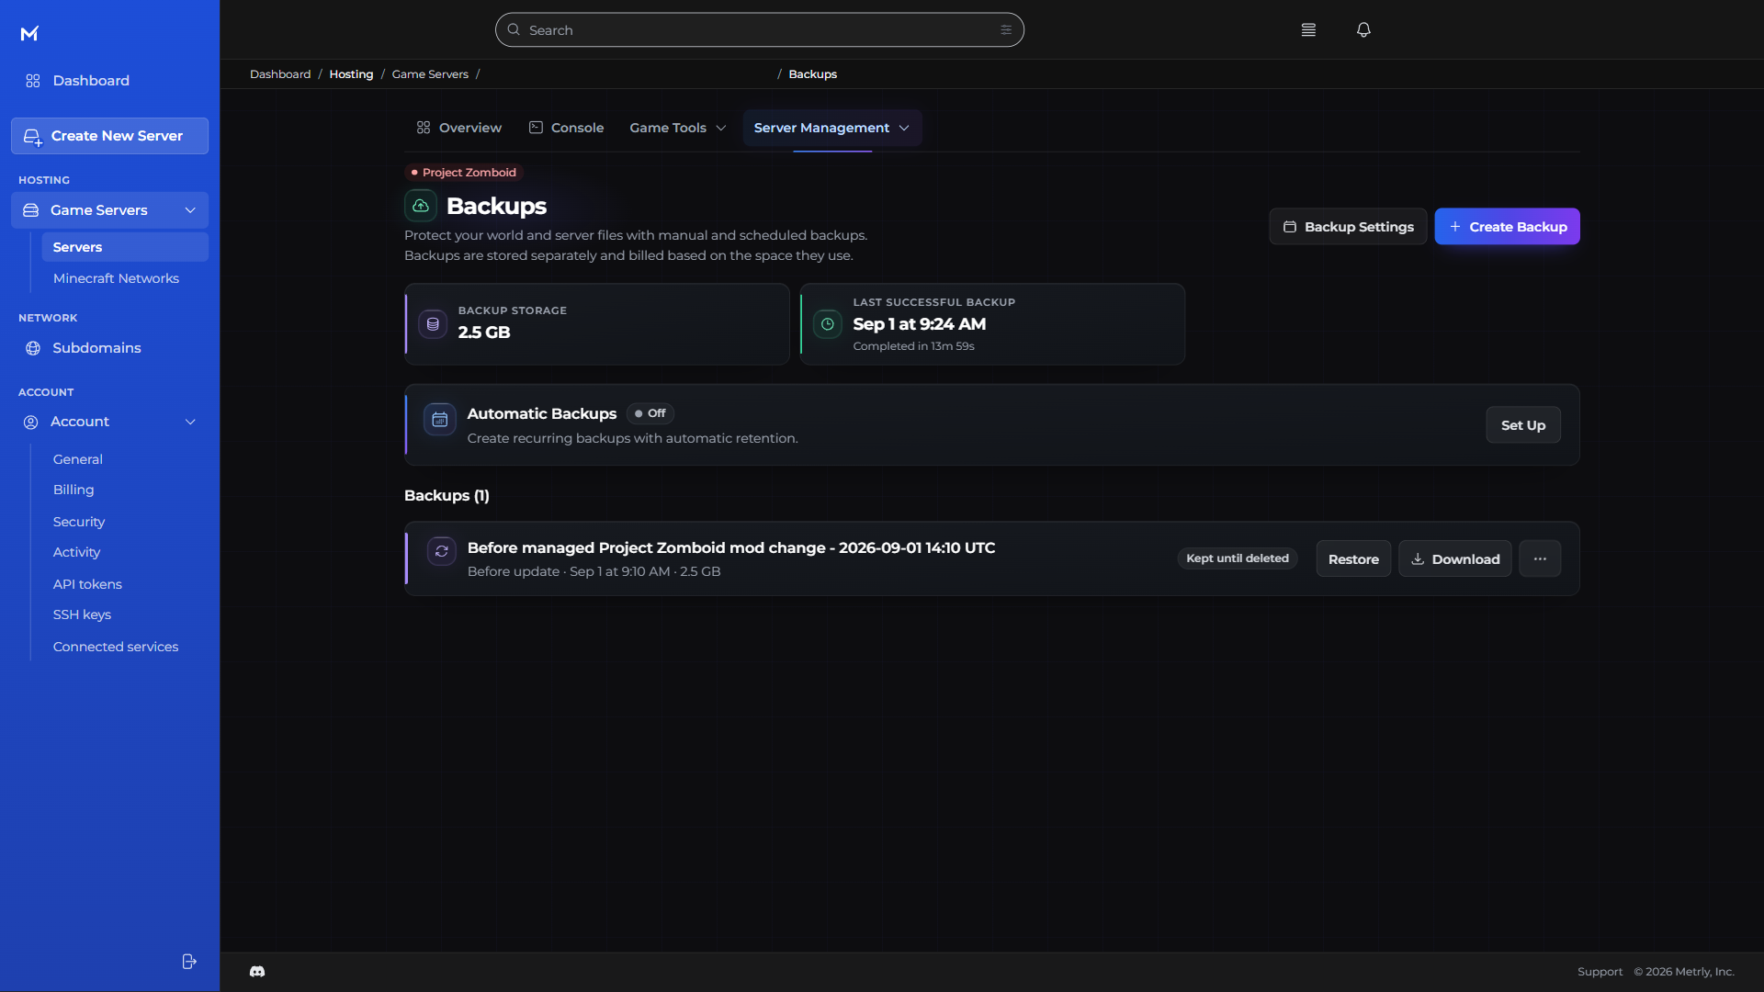Open more options for the backup entry
Screen dimensions: 1764x992
[x=1540, y=558]
